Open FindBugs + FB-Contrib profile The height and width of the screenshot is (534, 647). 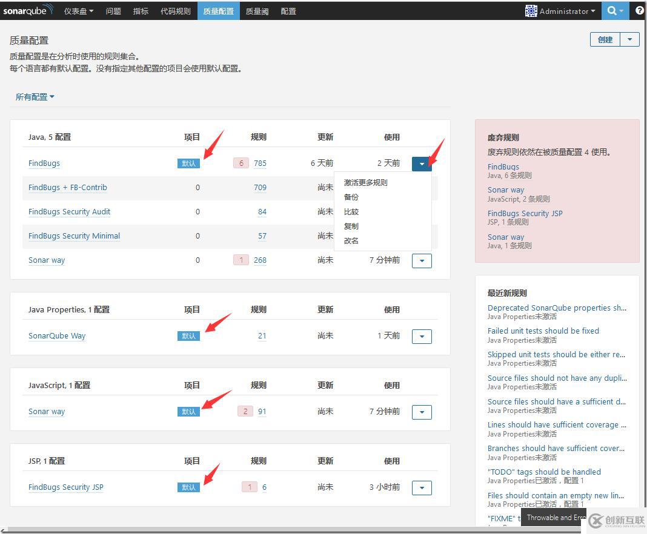click(x=68, y=188)
